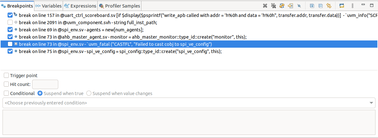Viewport: 378px width, 138px height.
Task: Click breakpoint marker icon of ahb_master_agent.sv row
Action: [x=16, y=37]
